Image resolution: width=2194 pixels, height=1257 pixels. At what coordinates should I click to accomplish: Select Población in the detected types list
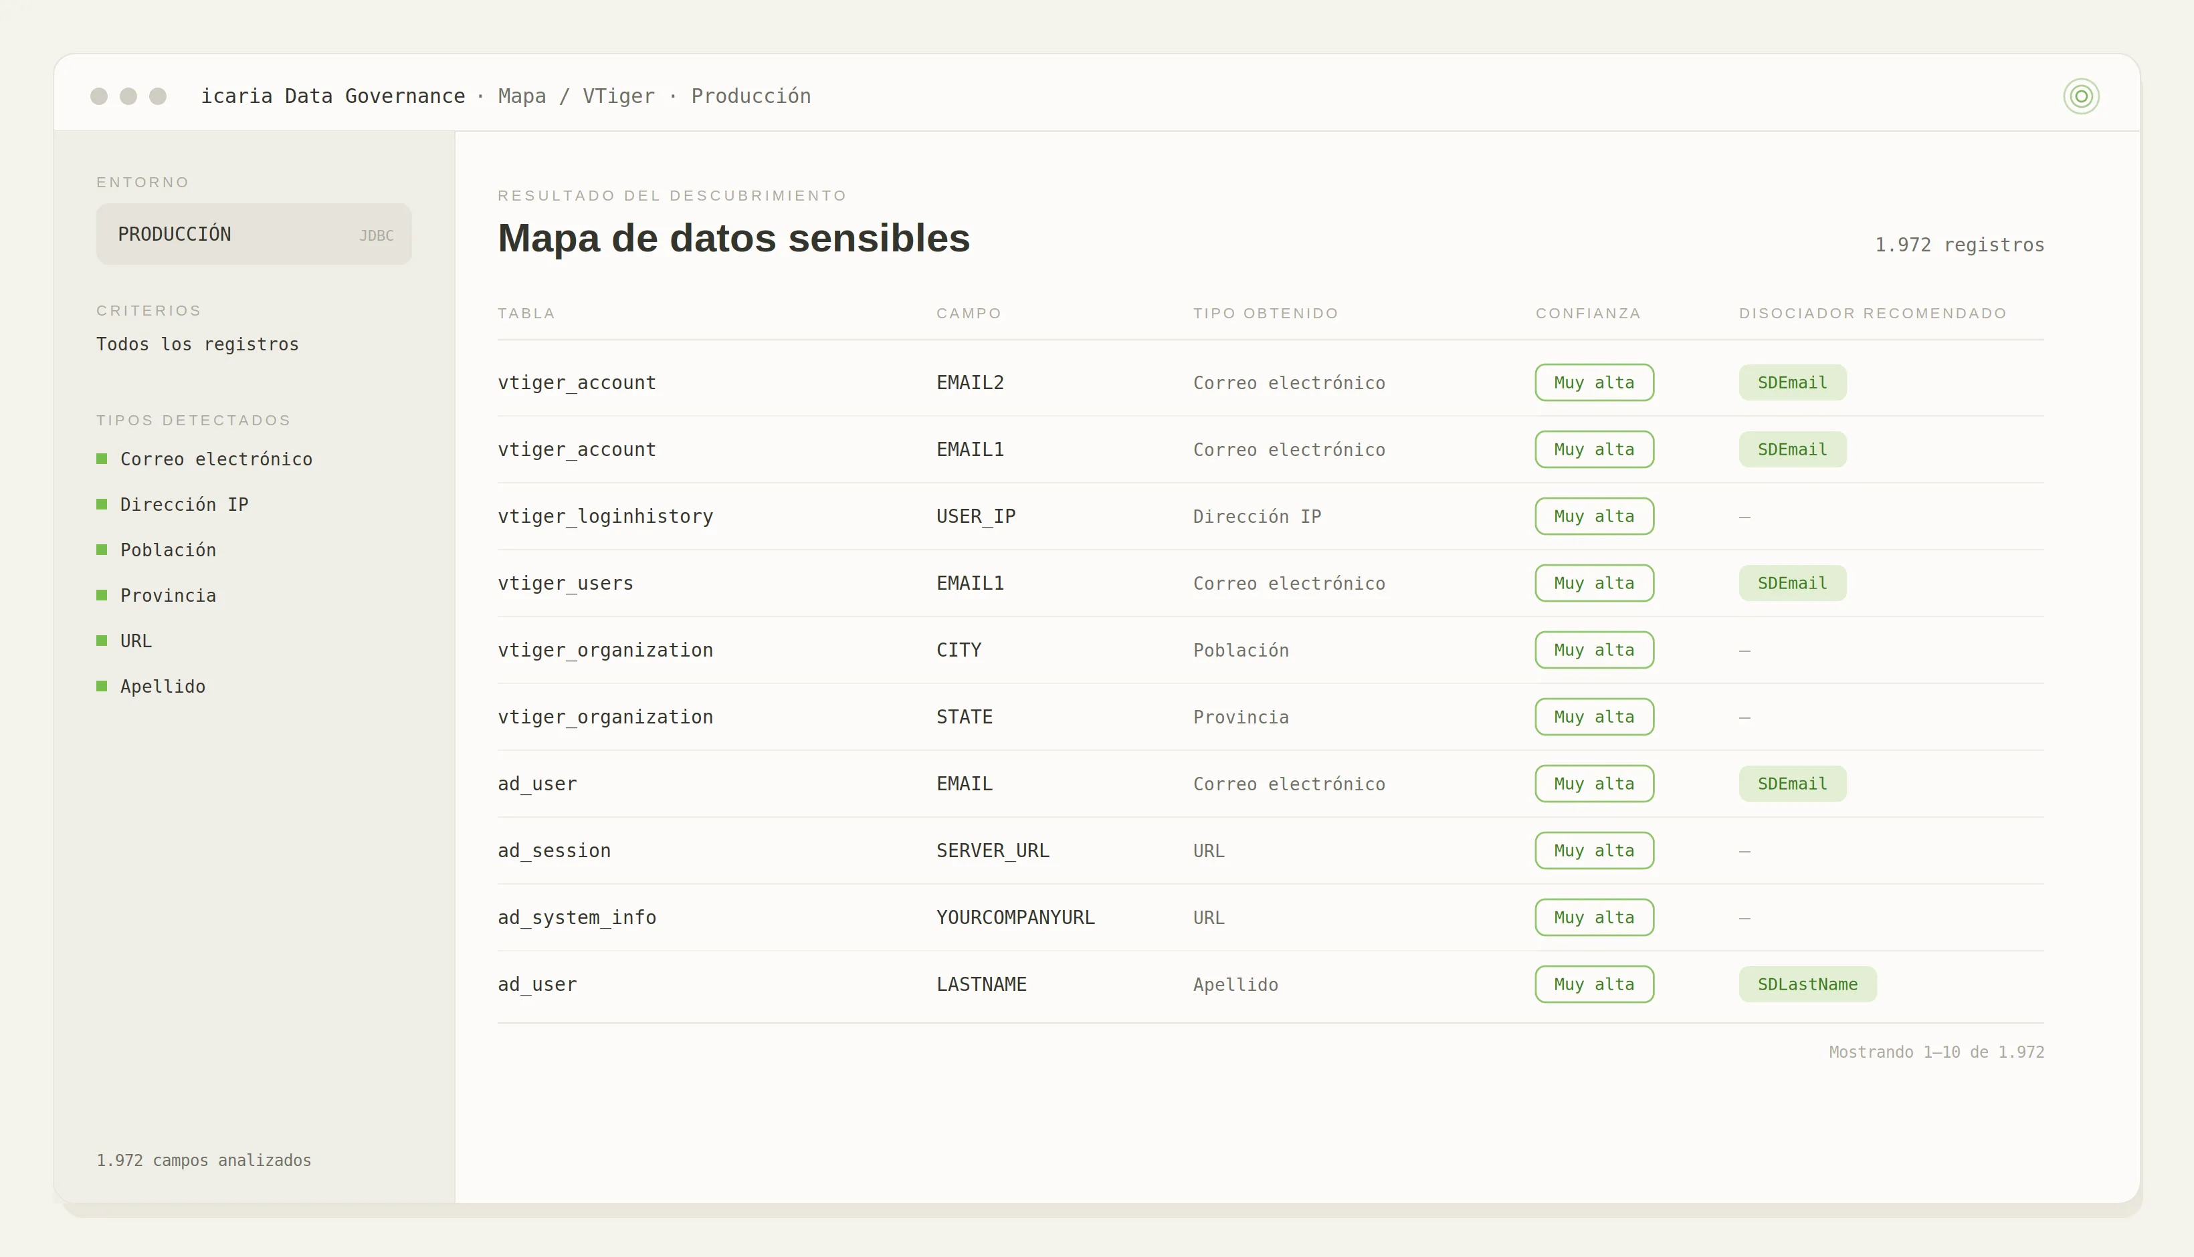[x=157, y=550]
